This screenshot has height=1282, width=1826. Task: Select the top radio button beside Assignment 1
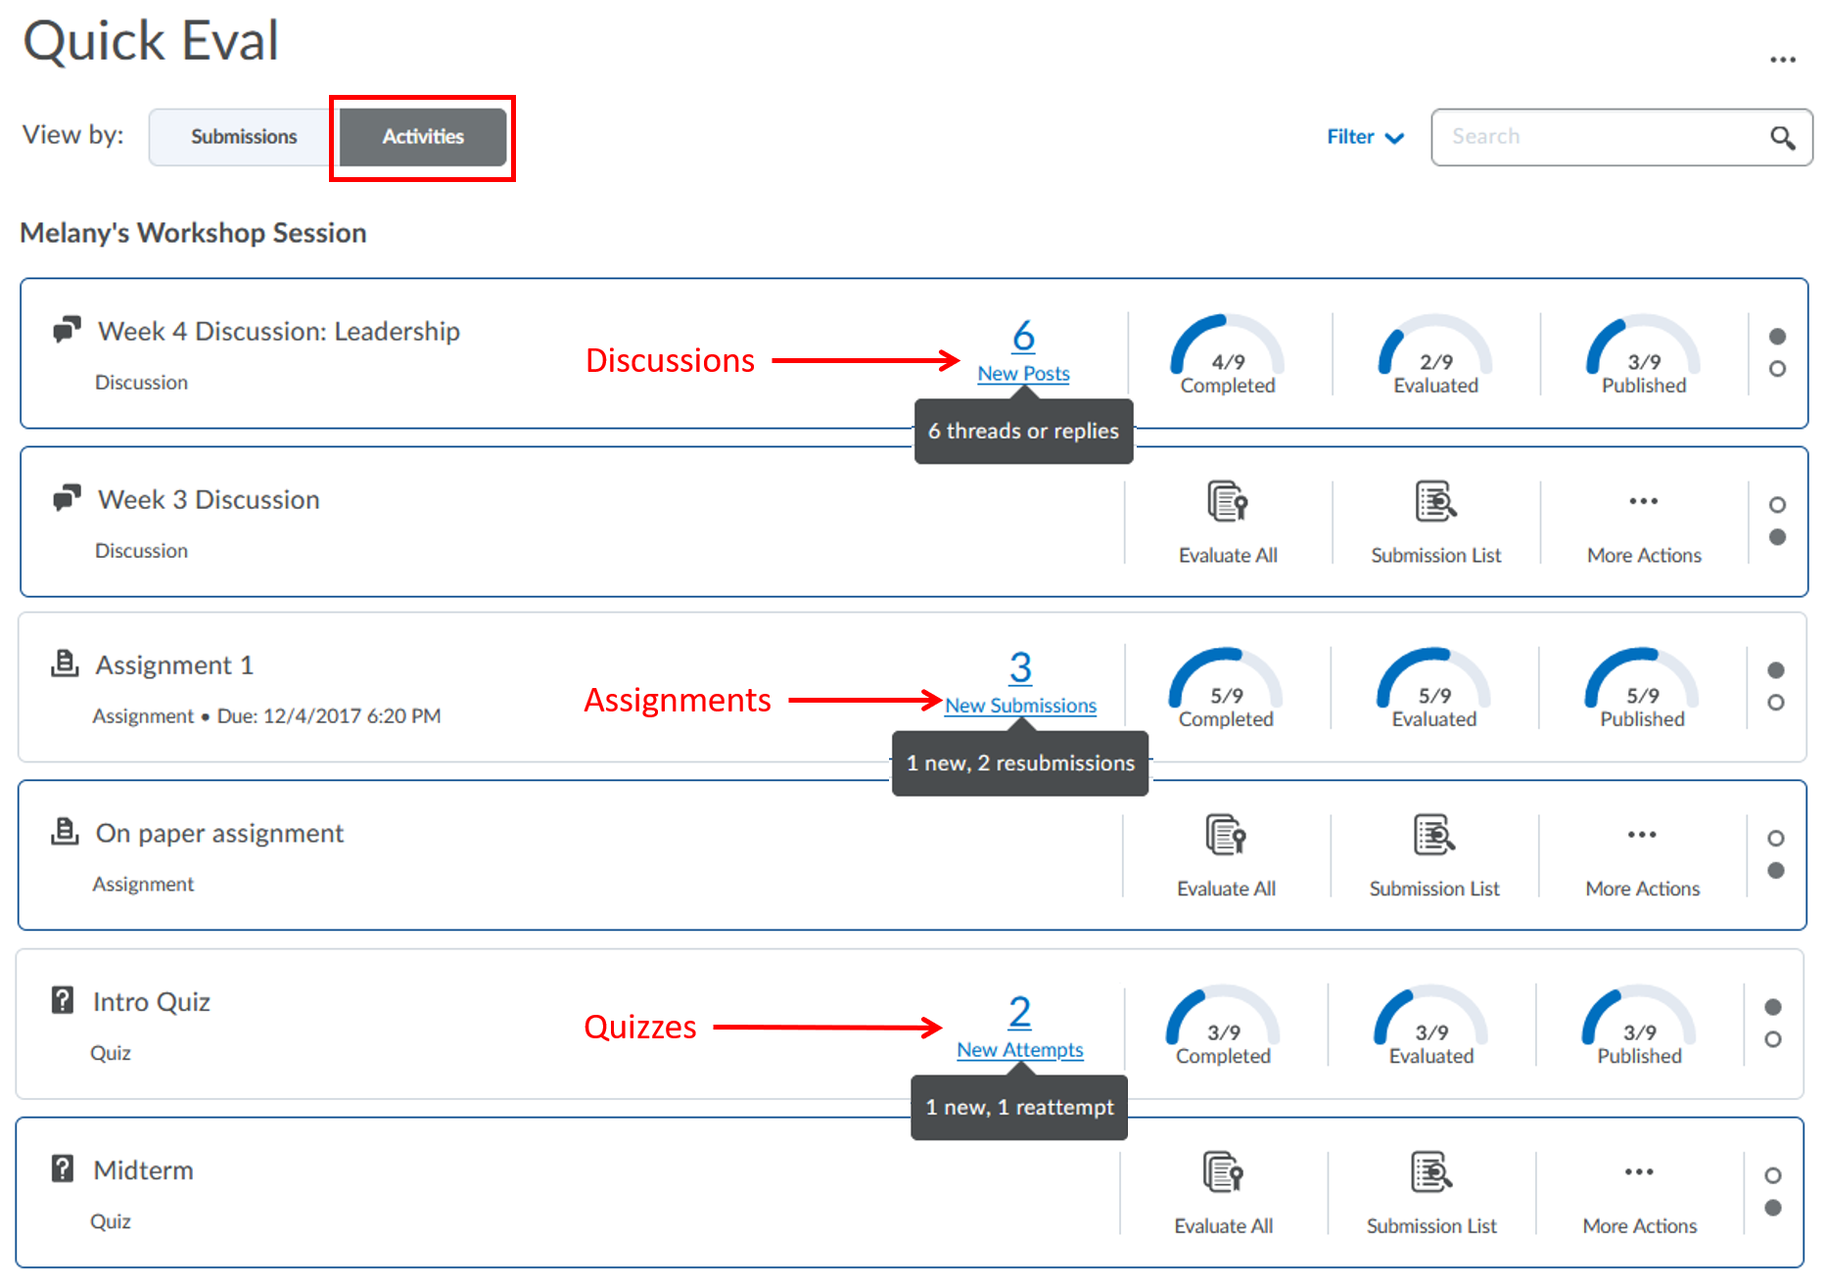pos(1775,669)
